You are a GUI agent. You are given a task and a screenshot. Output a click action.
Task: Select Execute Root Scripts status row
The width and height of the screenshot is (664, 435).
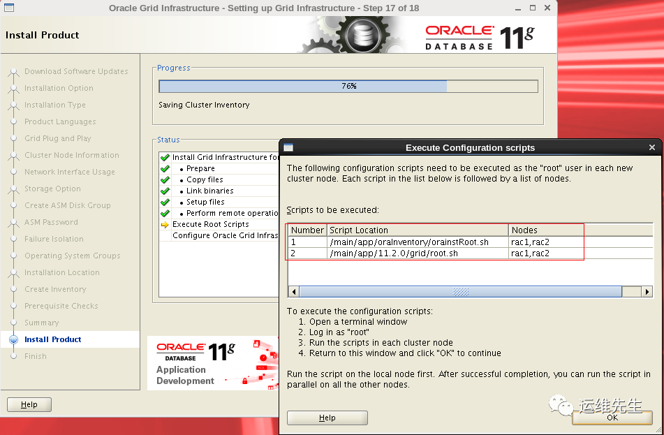point(219,225)
